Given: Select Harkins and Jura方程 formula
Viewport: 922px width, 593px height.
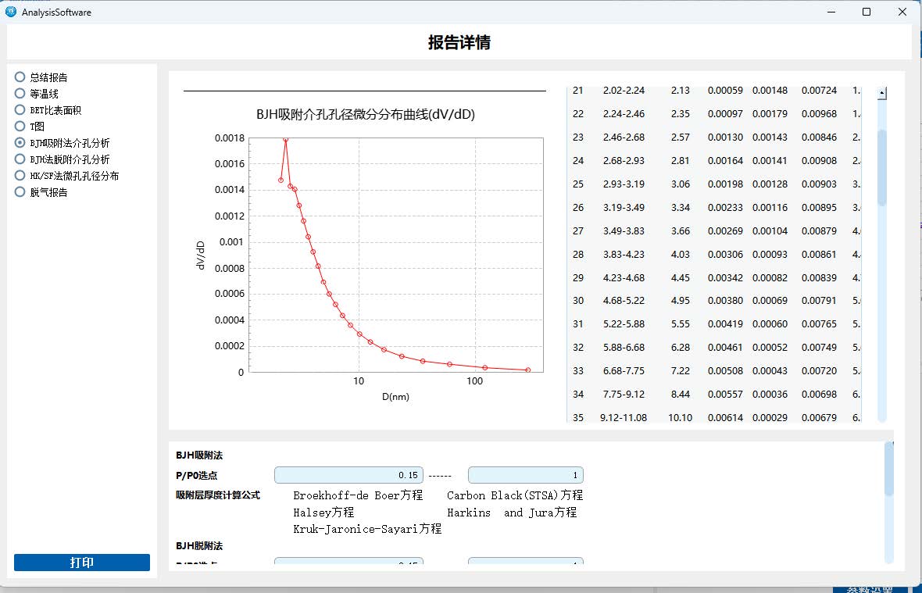Looking at the screenshot, I should (511, 513).
